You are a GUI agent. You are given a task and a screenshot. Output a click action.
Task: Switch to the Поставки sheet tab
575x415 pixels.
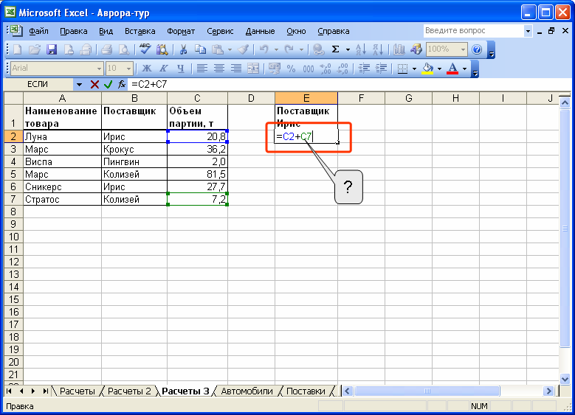tap(306, 391)
